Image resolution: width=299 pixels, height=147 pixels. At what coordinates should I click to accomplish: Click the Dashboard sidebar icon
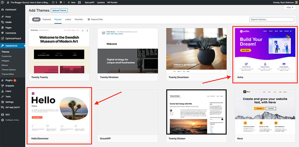tap(3, 10)
